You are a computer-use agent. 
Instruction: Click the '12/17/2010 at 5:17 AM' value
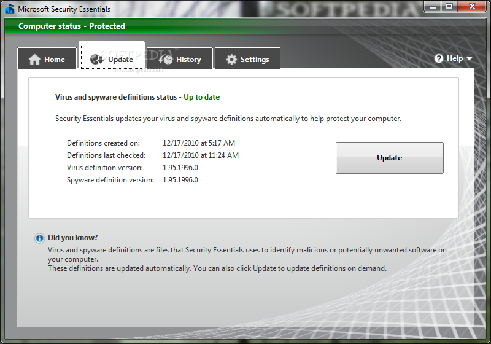199,143
